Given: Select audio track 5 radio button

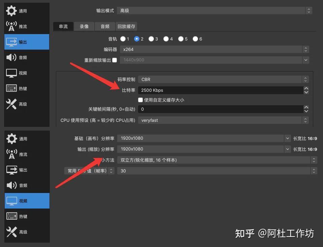Looking at the screenshot, I should pos(181,39).
